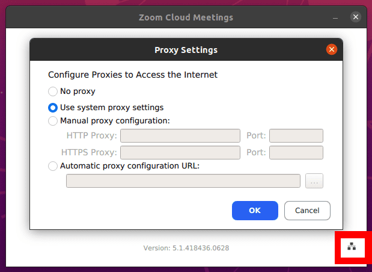Open the network proxy settings icon
Image resolution: width=372 pixels, height=272 pixels.
(352, 246)
